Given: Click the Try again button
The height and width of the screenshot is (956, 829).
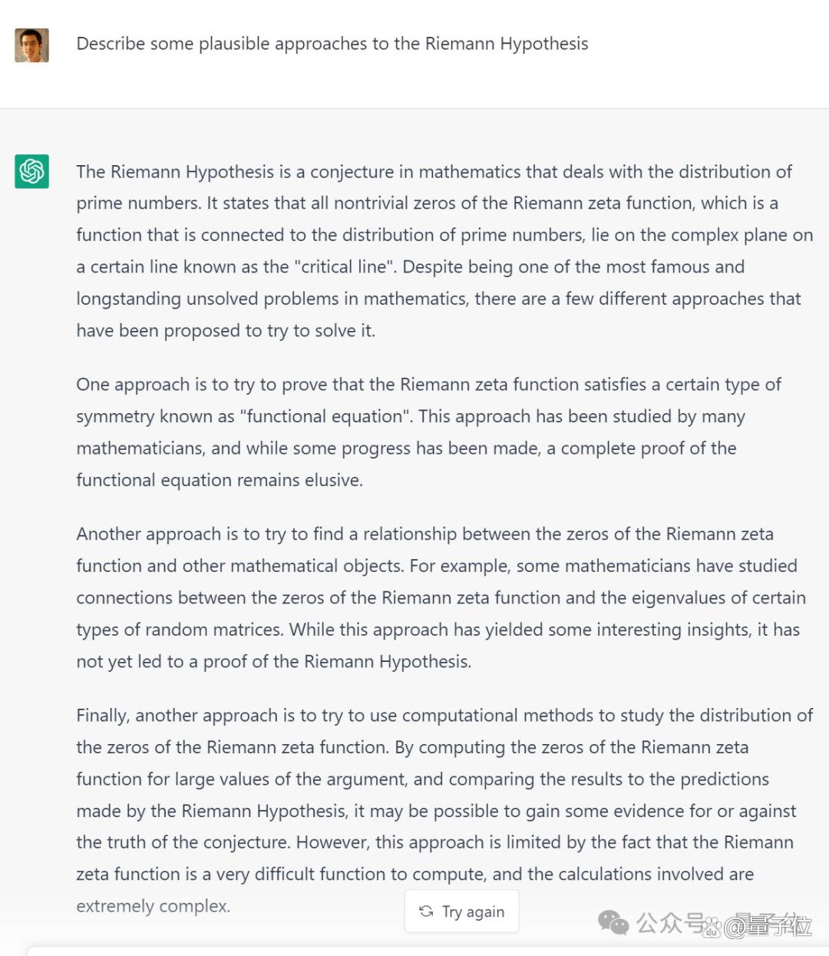Looking at the screenshot, I should (461, 911).
